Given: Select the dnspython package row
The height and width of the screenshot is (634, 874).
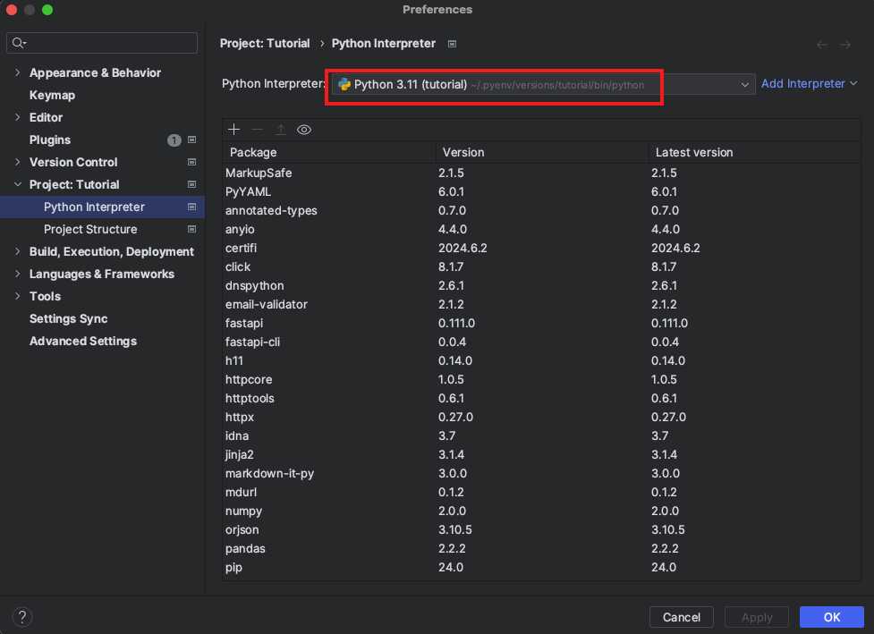Looking at the screenshot, I should [542, 285].
